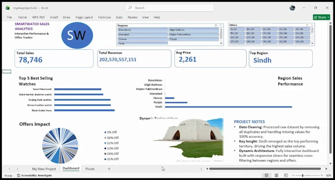This screenshot has width=335, height=180.
Task: Open the Help ribbon tab
Action: point(157,17)
